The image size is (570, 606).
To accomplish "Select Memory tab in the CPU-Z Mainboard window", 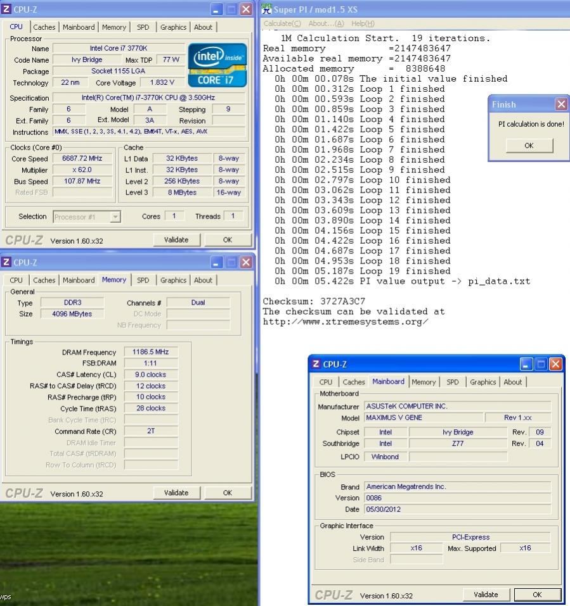I will click(424, 382).
